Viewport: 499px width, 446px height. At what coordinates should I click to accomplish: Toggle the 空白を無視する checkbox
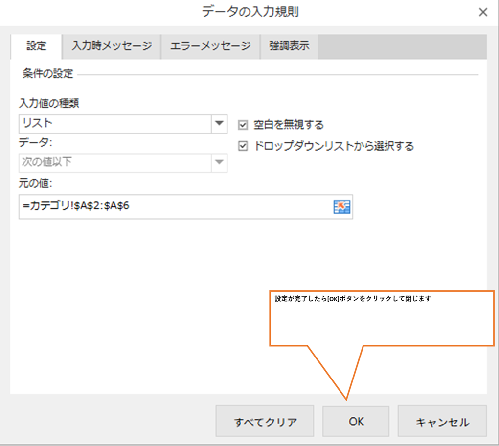pos(243,125)
